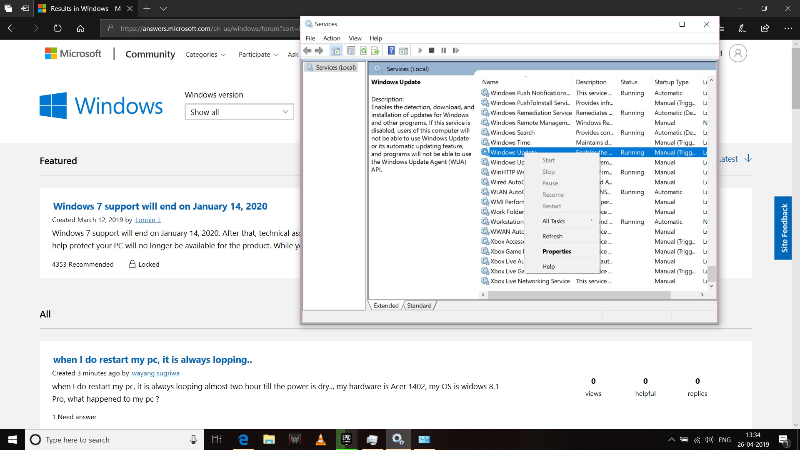The width and height of the screenshot is (800, 450).
Task: Open Lonnie L author profile link
Action: [x=148, y=220]
